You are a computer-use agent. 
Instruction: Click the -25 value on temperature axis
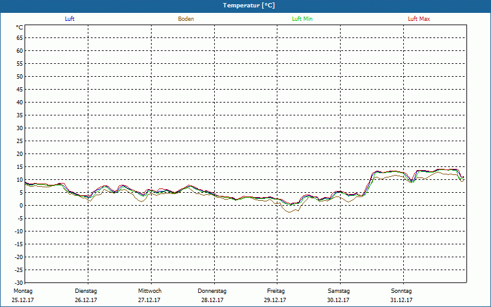point(19,270)
